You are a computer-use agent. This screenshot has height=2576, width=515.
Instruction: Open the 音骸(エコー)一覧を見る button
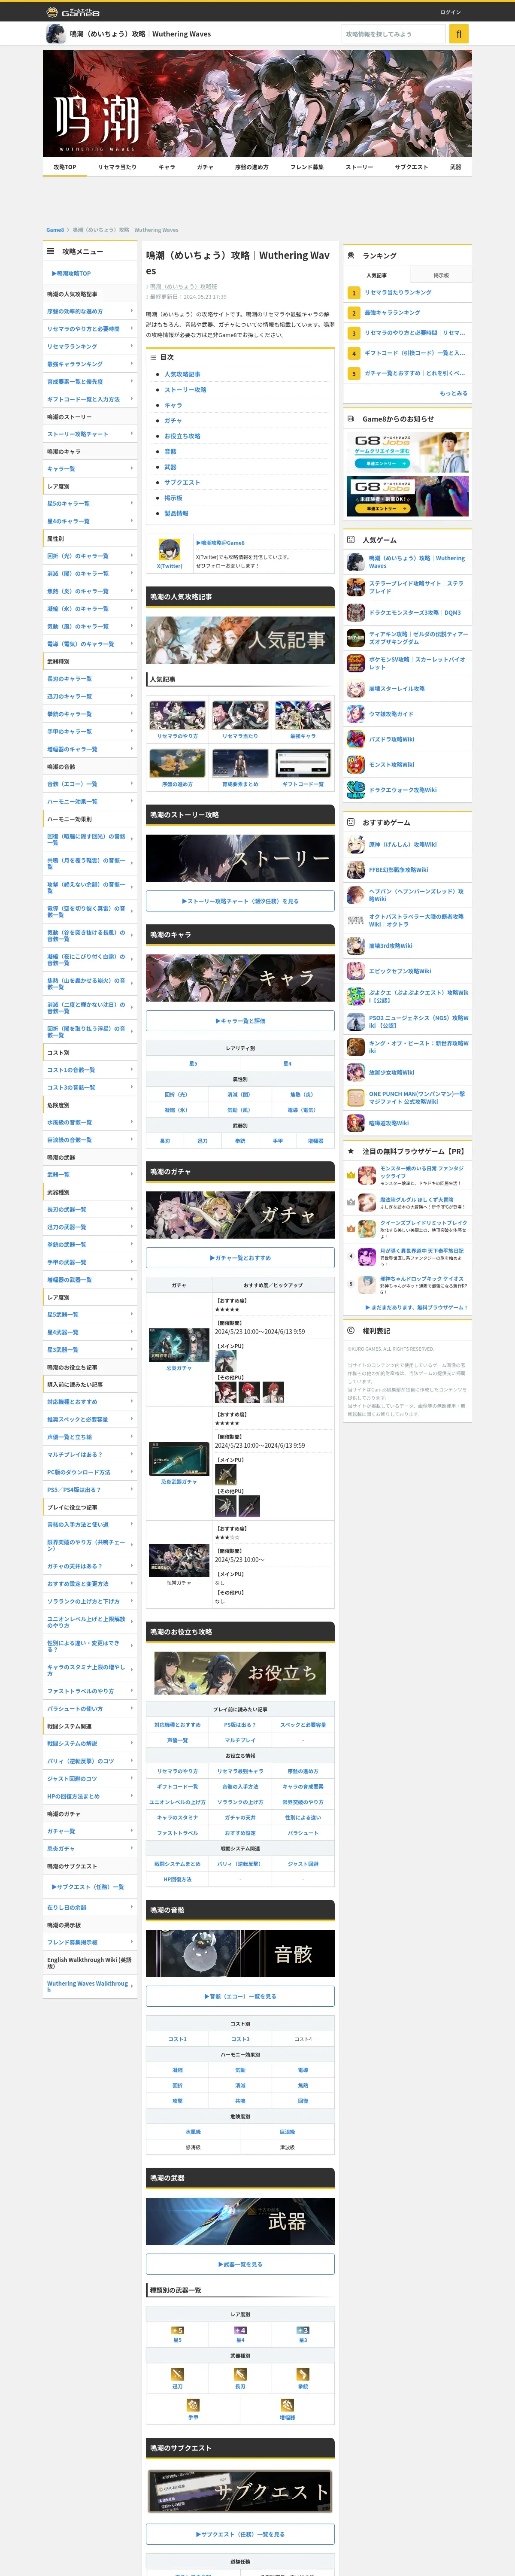[240, 1996]
